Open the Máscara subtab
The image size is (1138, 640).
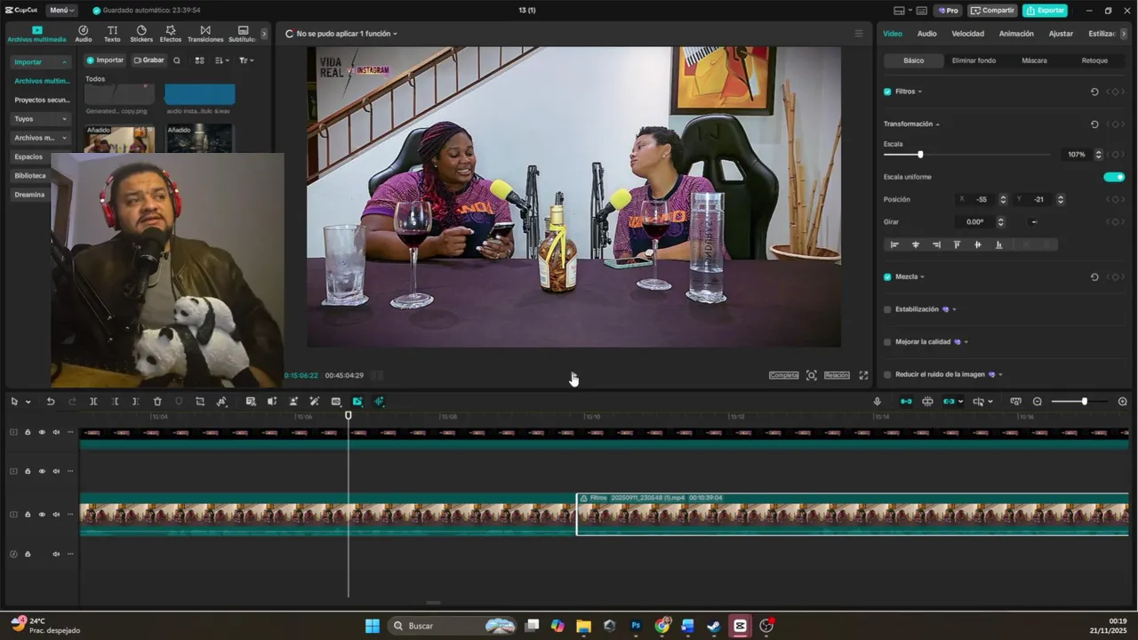click(x=1034, y=60)
